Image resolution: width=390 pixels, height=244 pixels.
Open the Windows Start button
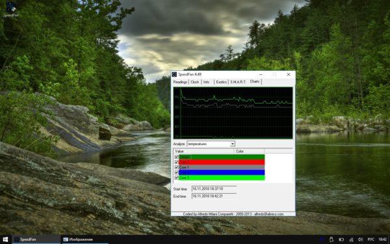click(x=5, y=239)
